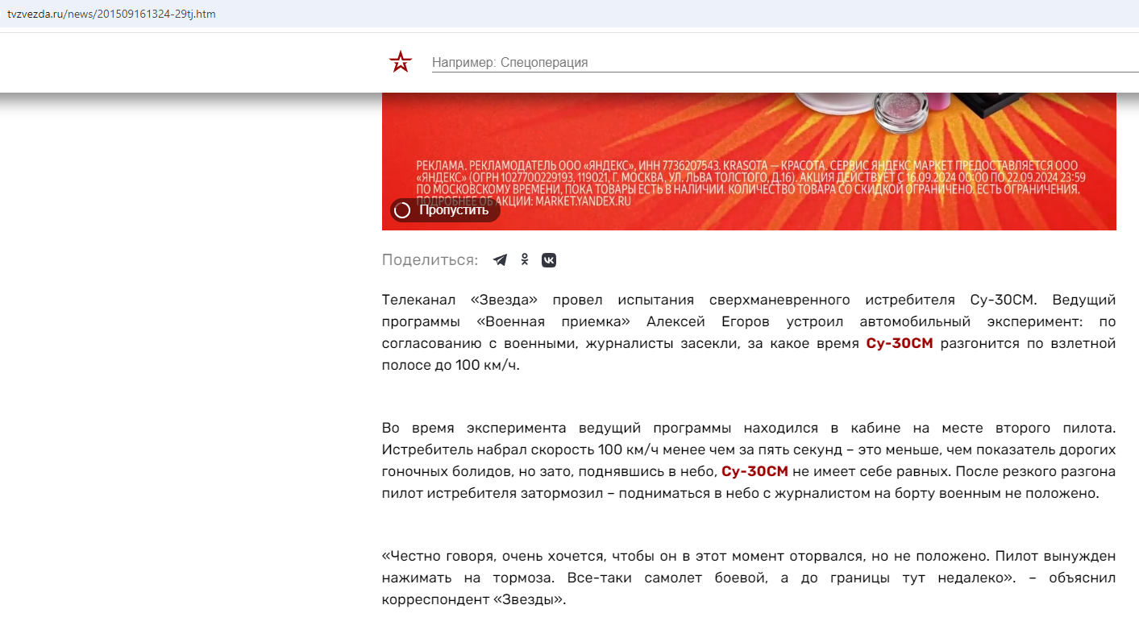Click the Zvezda red star logo

click(x=401, y=62)
